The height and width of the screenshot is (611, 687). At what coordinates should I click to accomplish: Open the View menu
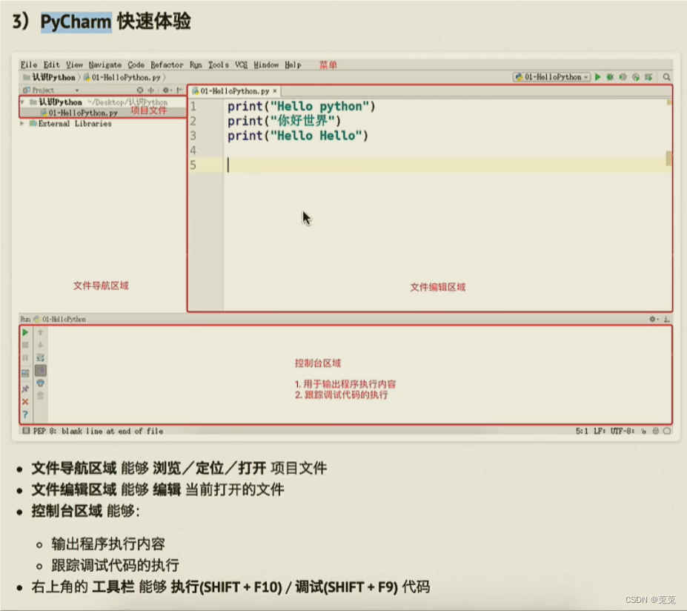tap(75, 65)
